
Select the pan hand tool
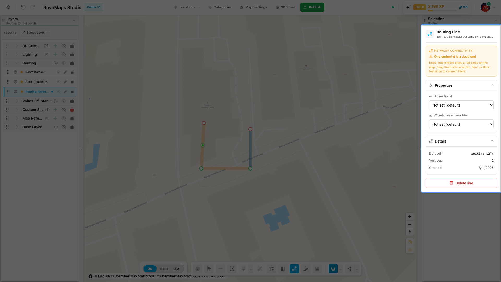[x=198, y=269]
